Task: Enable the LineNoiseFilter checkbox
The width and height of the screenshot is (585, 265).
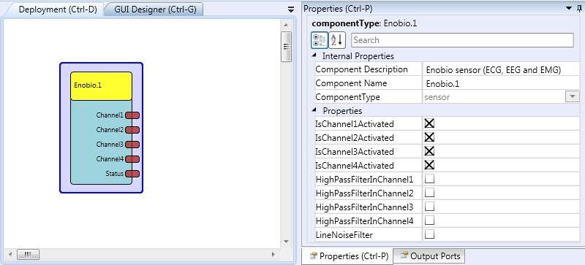Action: (429, 234)
